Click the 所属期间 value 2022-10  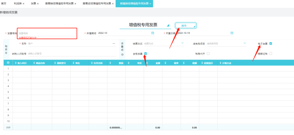[x=102, y=33]
